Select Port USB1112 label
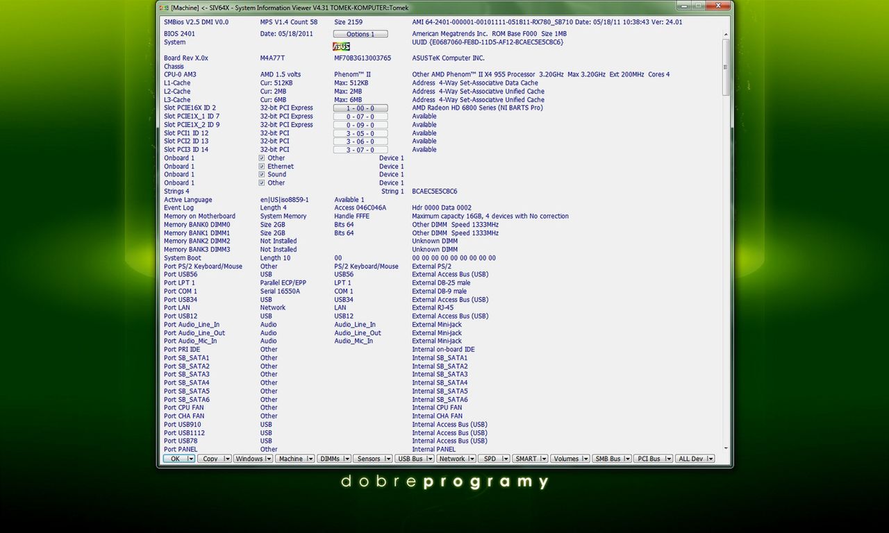Image resolution: width=889 pixels, height=533 pixels. (184, 433)
